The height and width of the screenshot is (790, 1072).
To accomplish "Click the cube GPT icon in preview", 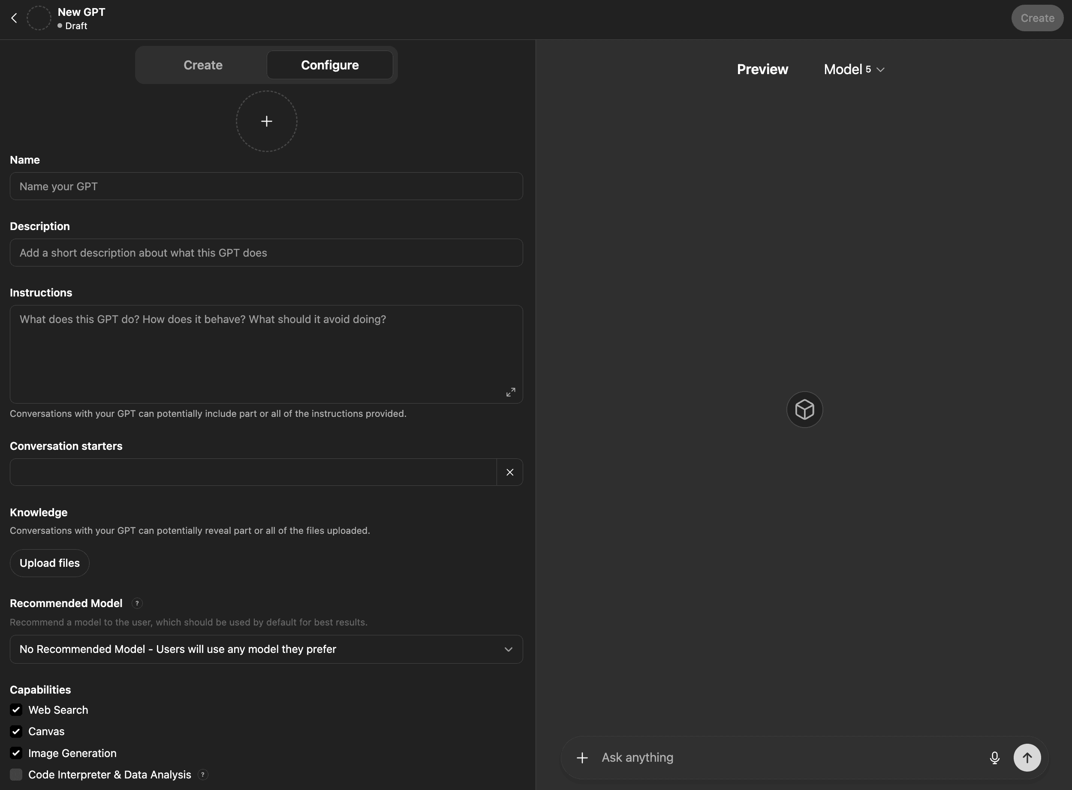I will [x=804, y=410].
